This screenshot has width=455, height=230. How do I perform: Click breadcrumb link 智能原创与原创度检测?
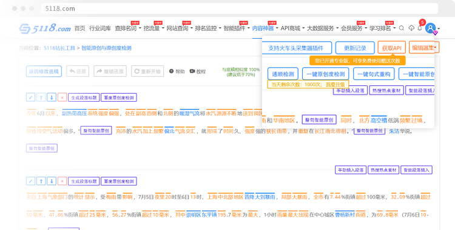pos(106,48)
